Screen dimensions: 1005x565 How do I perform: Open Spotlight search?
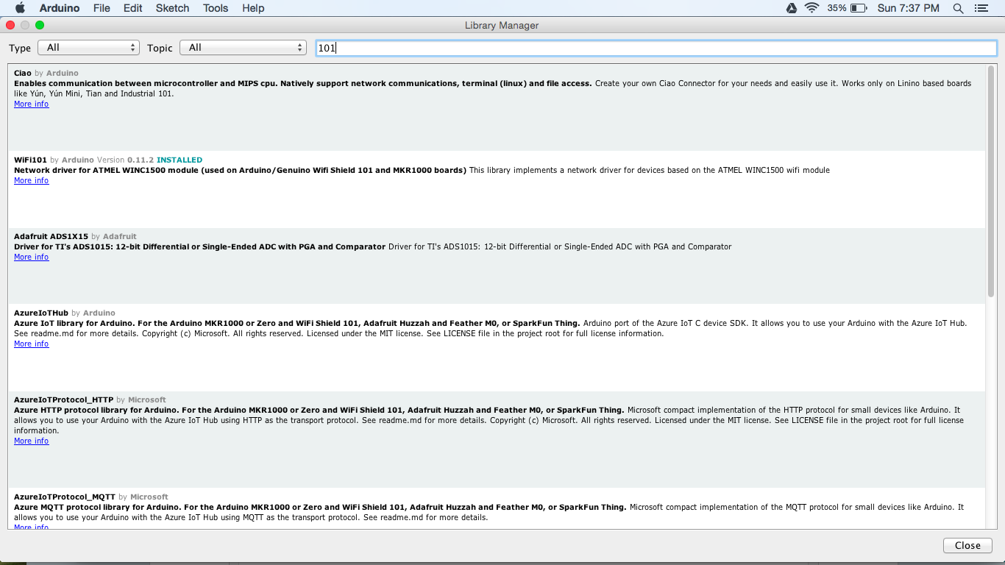tap(958, 8)
